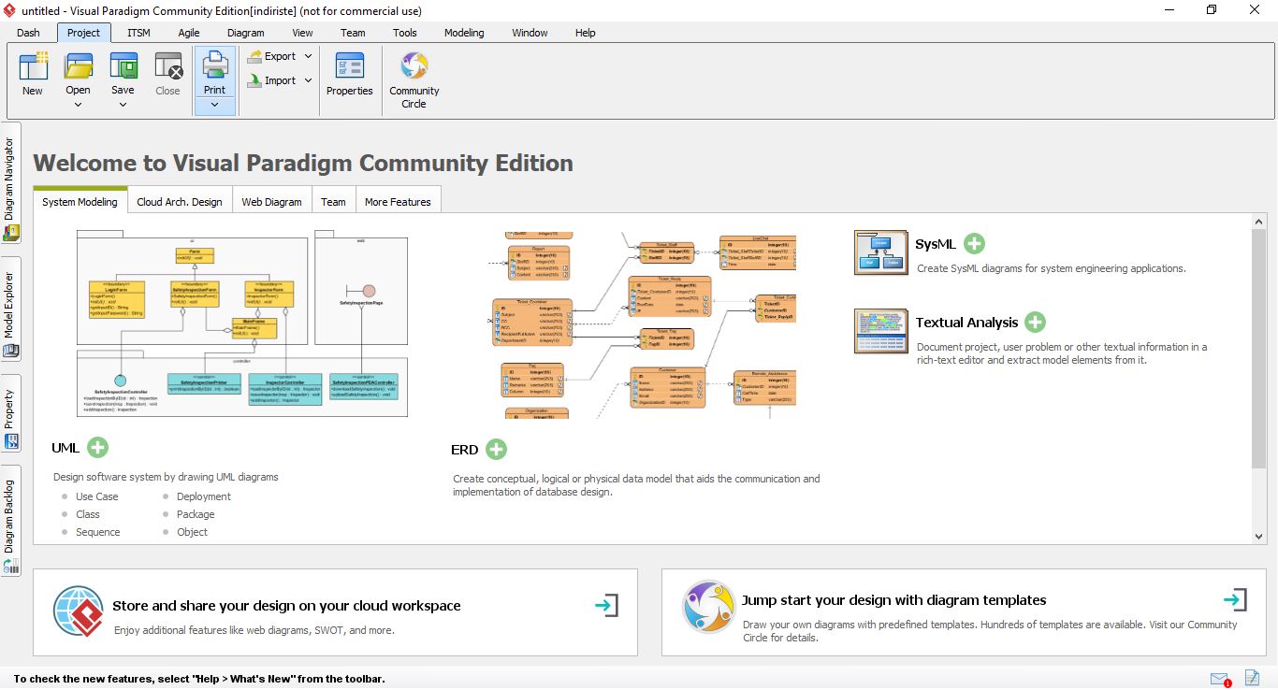Open the Diagram Backlog side panel
The image size is (1278, 690).
pyautogui.click(x=10, y=521)
